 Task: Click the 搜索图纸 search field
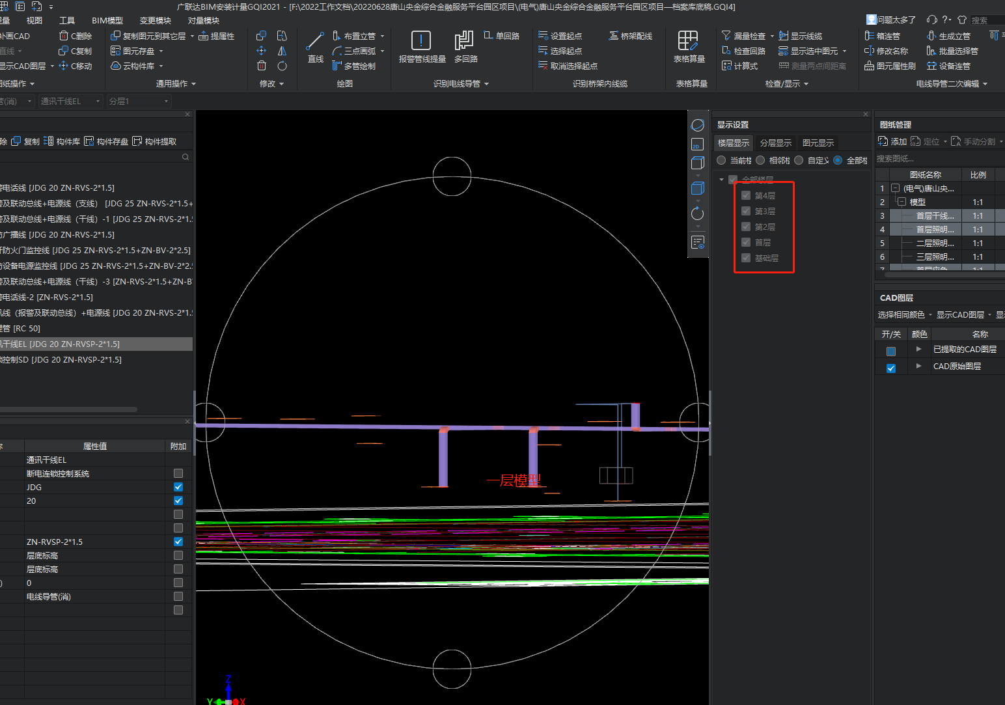coord(939,158)
